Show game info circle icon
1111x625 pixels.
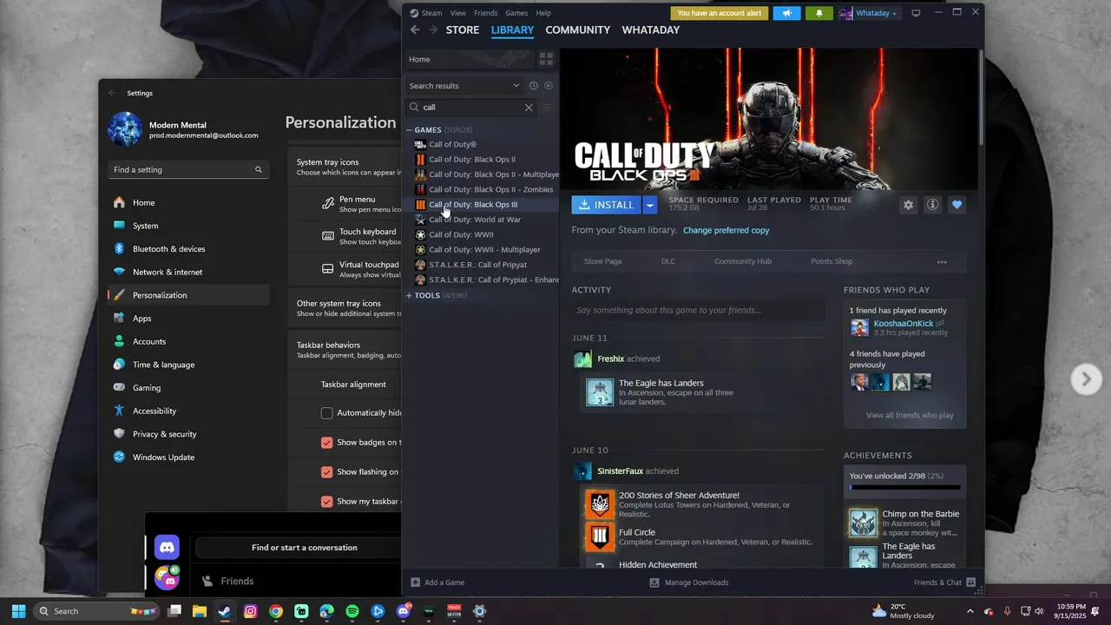932,205
